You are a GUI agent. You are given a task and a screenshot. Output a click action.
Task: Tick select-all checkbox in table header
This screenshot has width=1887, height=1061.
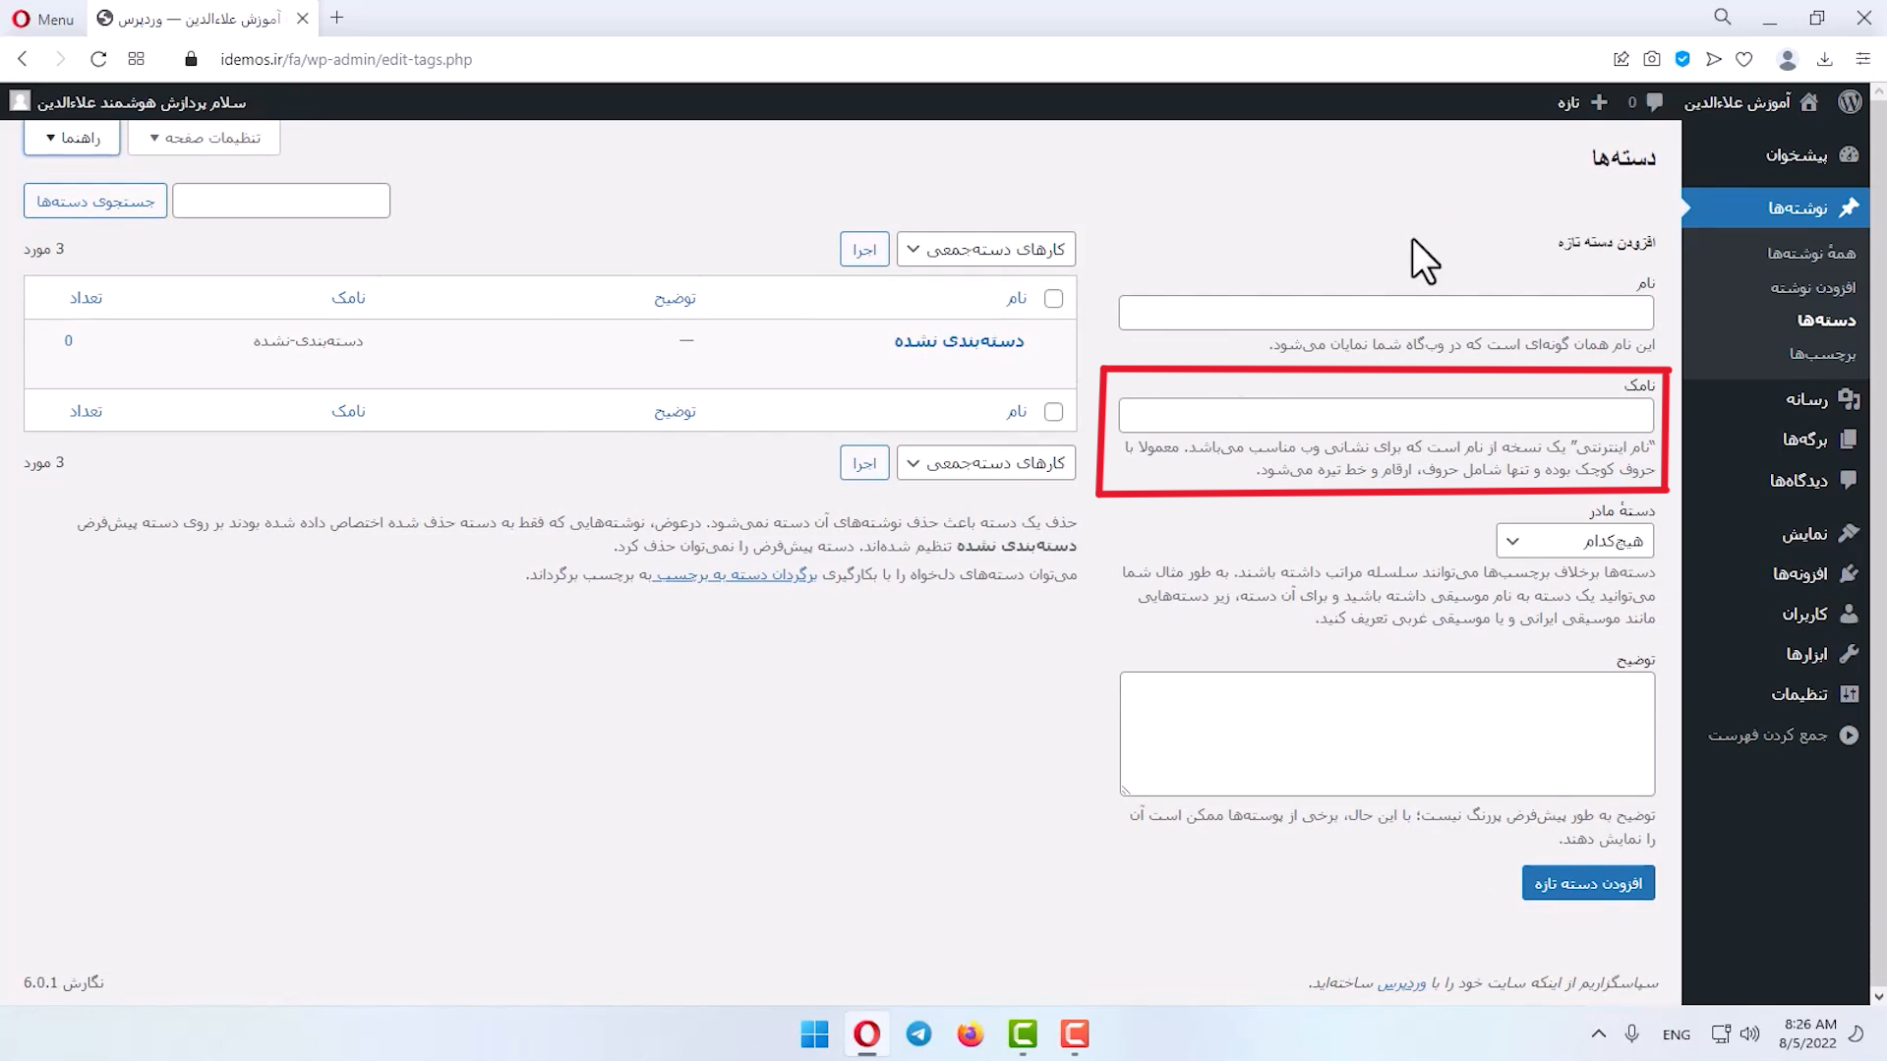[1053, 298]
